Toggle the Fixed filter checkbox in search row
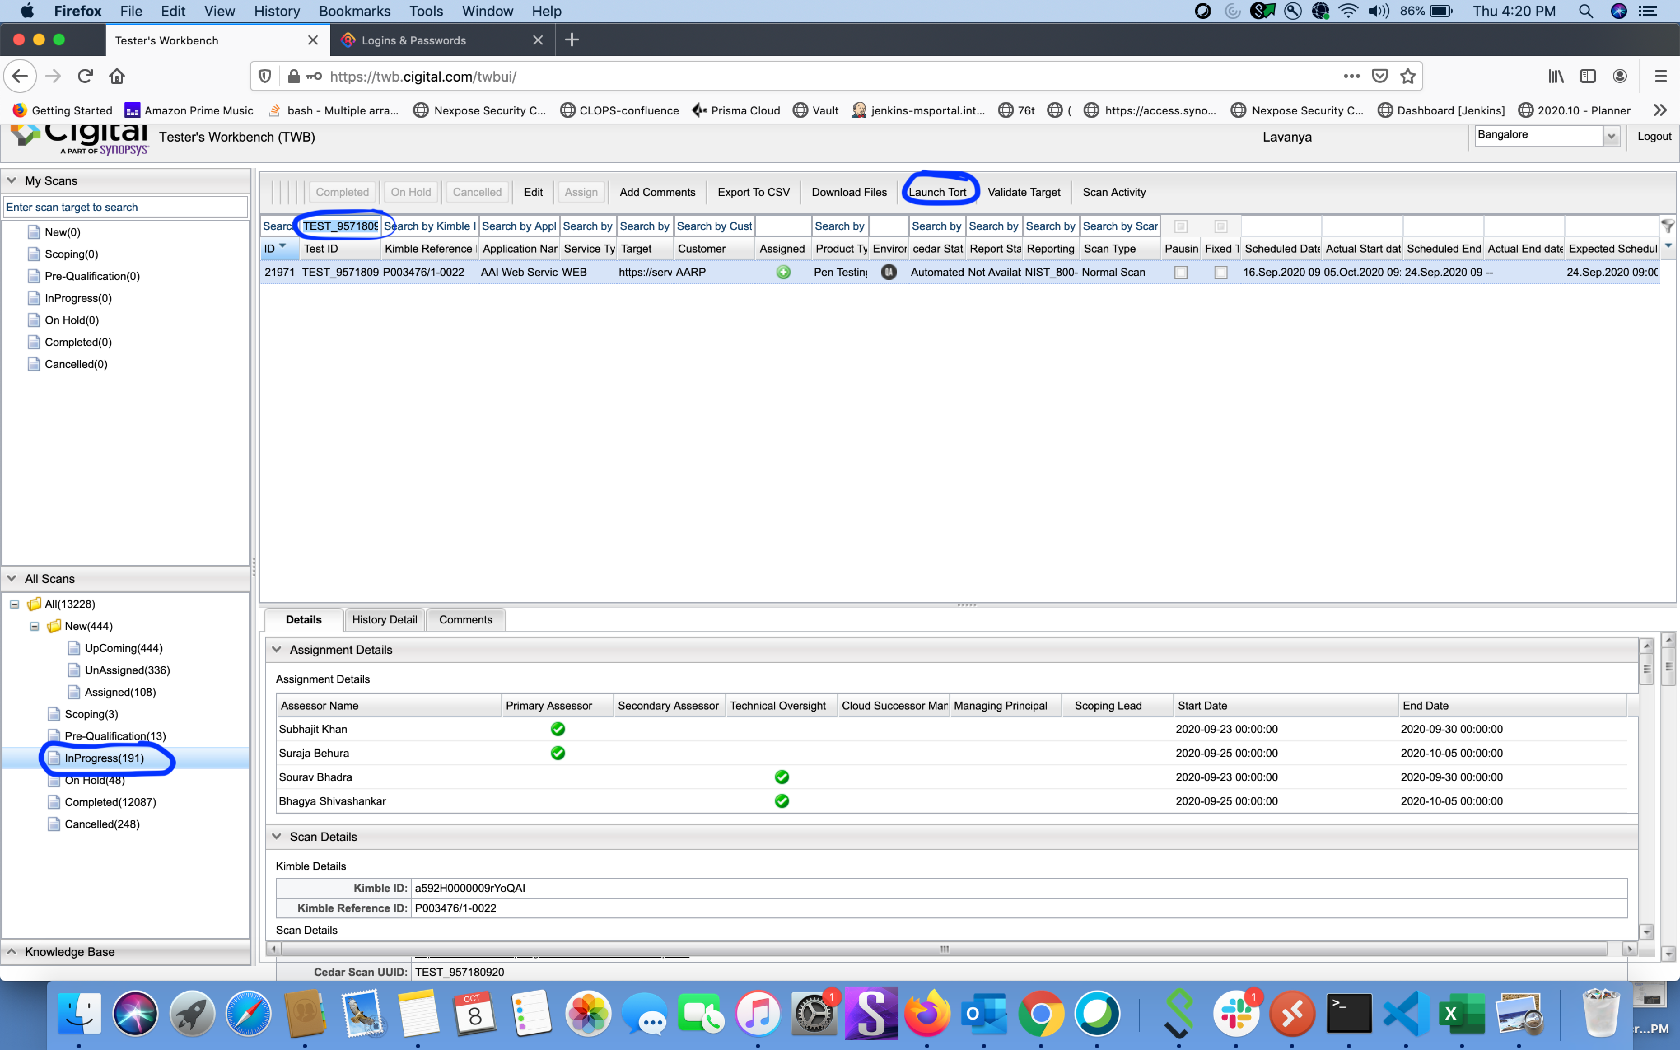The image size is (1680, 1050). point(1220,226)
